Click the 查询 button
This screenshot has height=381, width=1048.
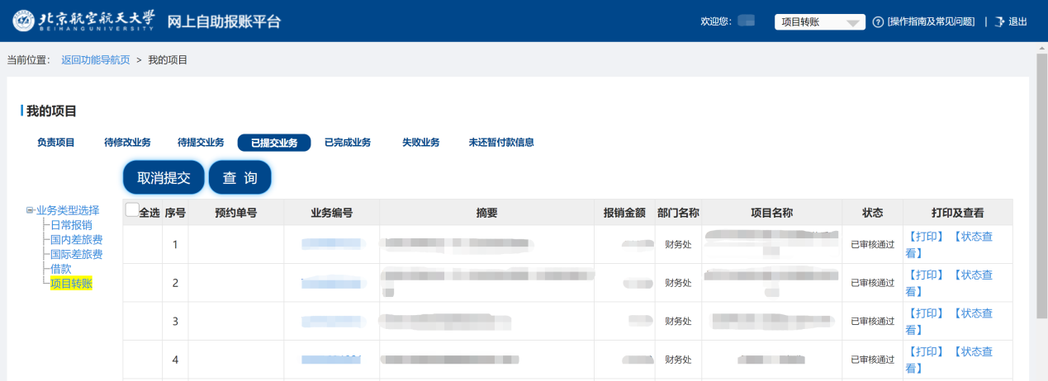tap(239, 177)
